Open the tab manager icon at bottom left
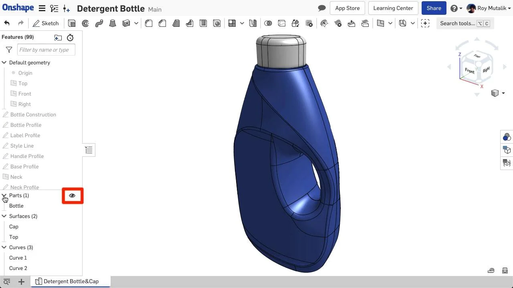Viewport: 513px width, 288px height. pyautogui.click(x=7, y=282)
